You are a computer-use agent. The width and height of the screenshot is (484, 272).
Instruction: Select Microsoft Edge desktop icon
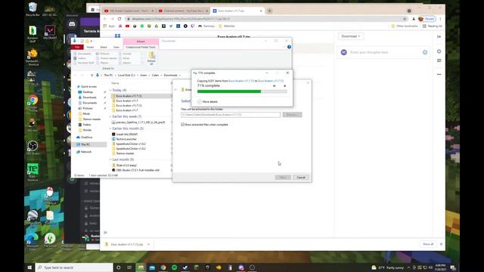point(32,242)
